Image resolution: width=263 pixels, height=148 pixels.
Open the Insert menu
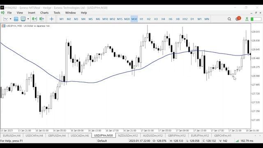click(32, 13)
